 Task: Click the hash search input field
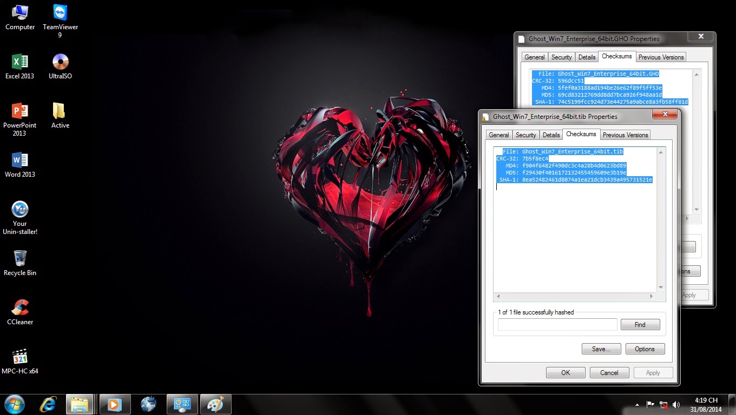pyautogui.click(x=557, y=325)
